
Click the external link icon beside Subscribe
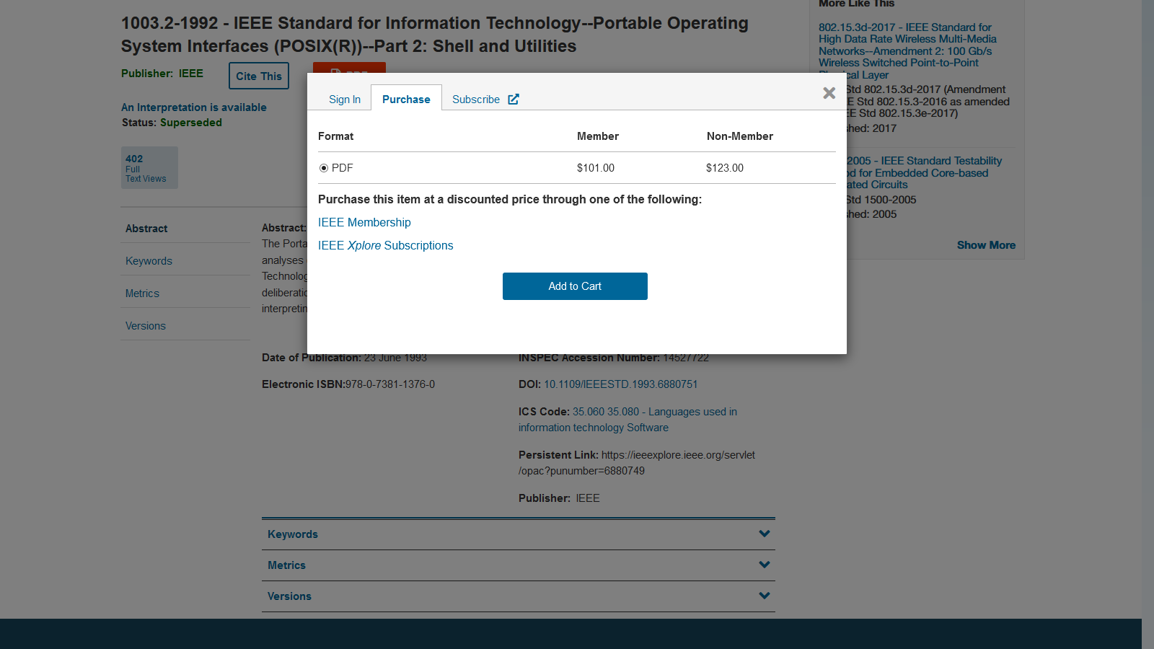coord(514,100)
